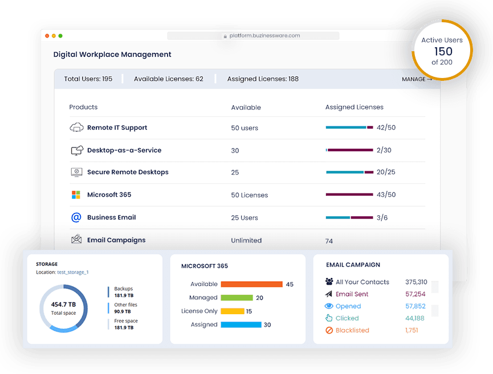
Task: Click the Email Campaigns envelope icon
Action: point(76,240)
